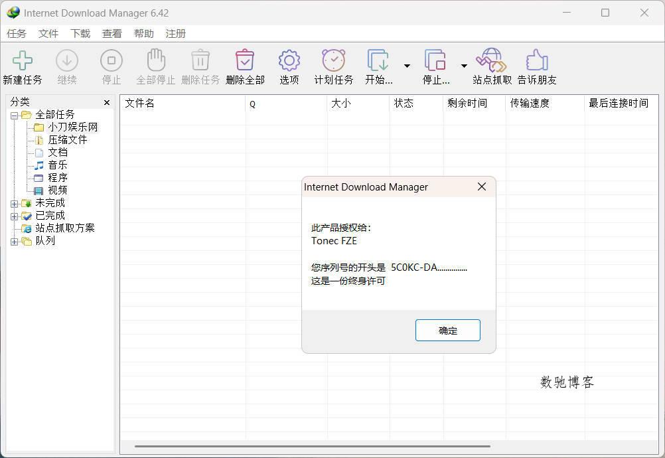Sort by 最后连接时间 column header
Screen dimensions: 665x458
[622, 104]
